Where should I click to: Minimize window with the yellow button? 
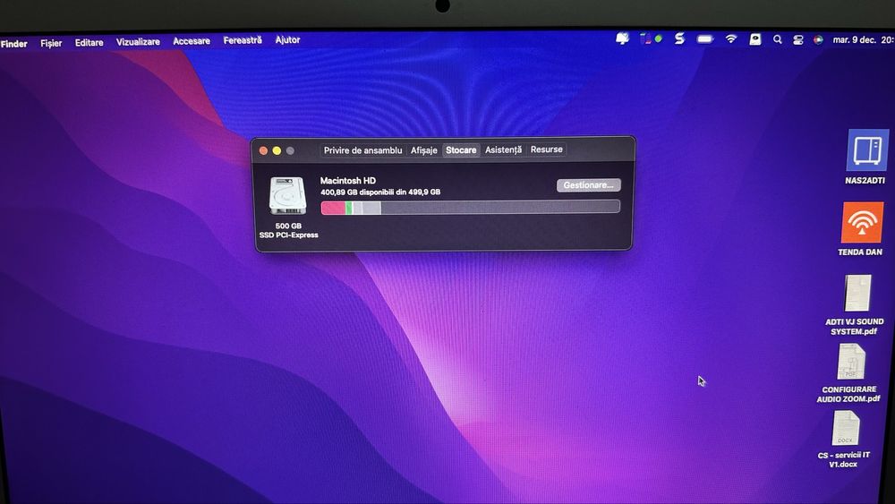277,150
